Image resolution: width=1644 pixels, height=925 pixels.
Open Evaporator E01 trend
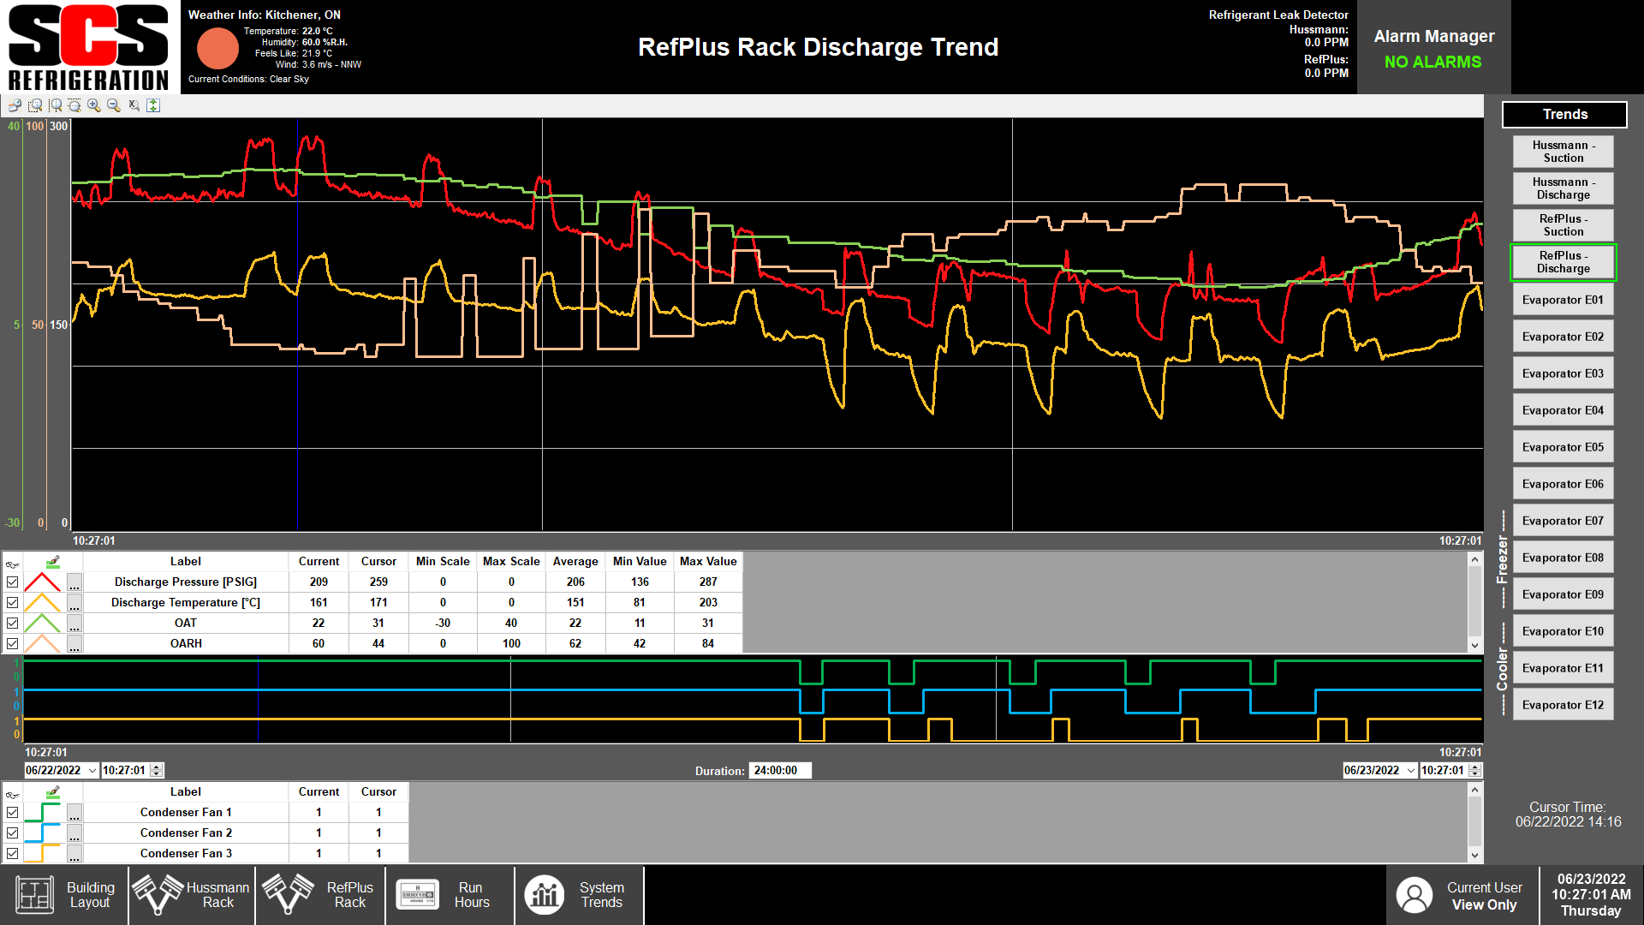pos(1563,300)
